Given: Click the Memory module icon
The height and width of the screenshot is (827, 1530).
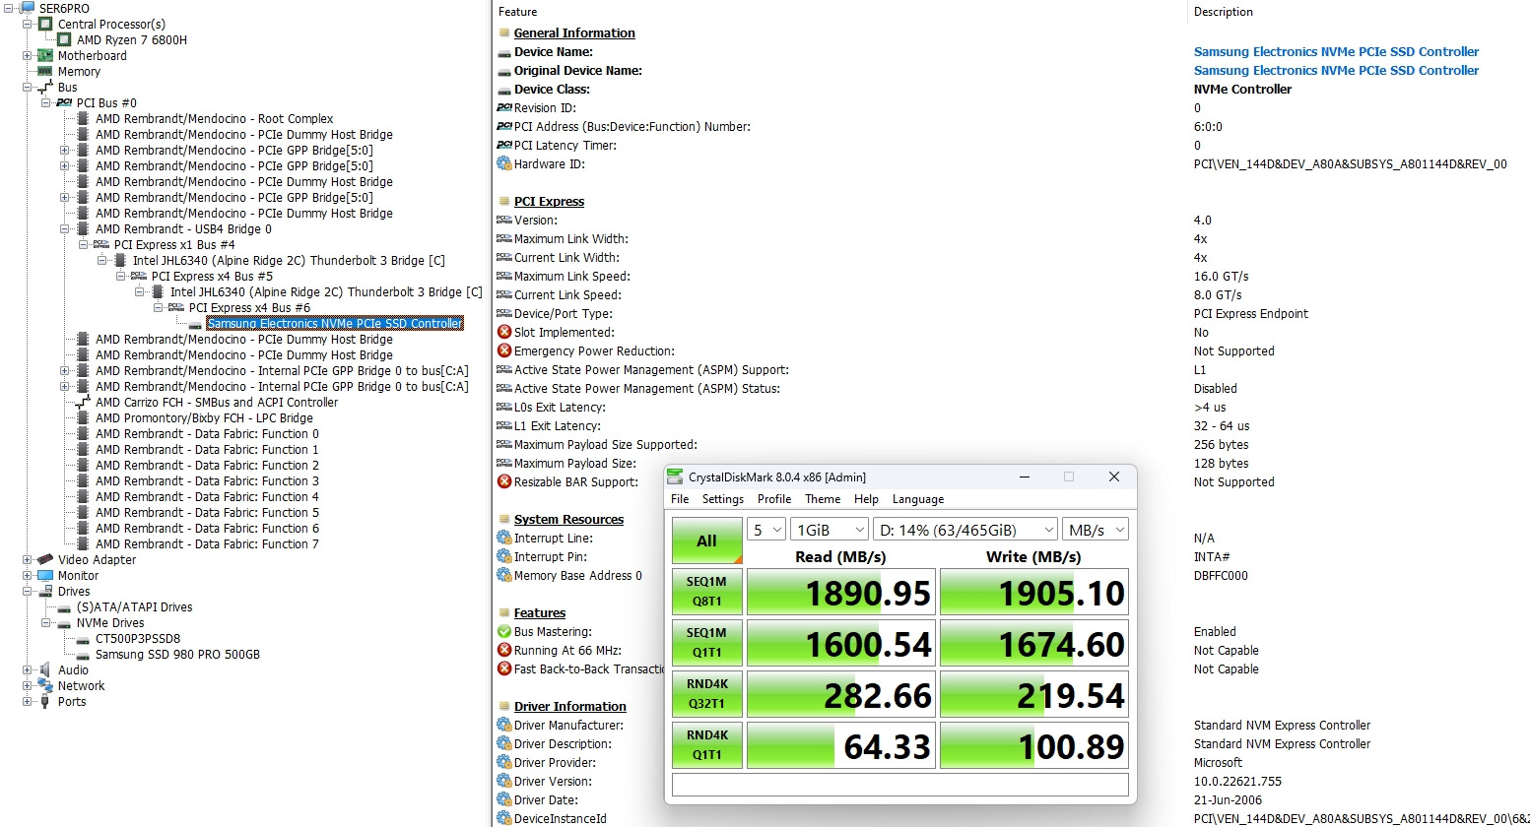Looking at the screenshot, I should click(x=45, y=71).
